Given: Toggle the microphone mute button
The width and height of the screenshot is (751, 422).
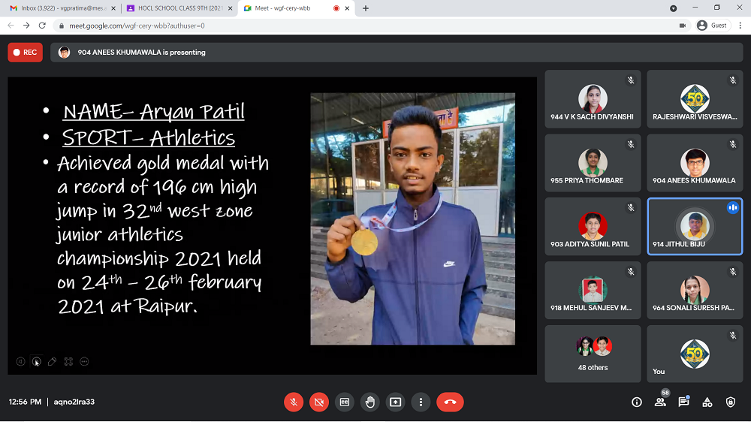Looking at the screenshot, I should (x=294, y=402).
